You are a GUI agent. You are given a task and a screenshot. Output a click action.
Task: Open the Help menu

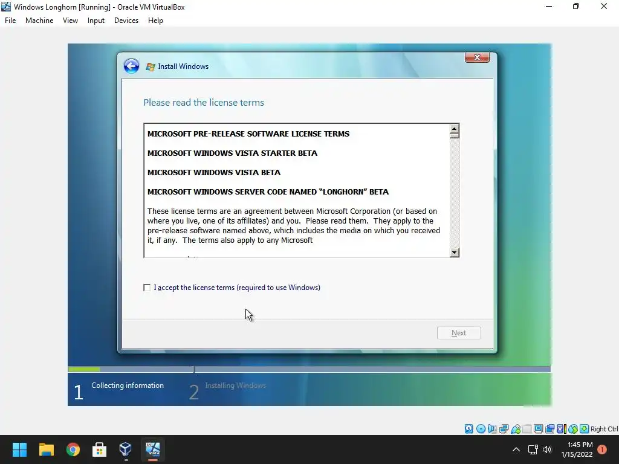tap(155, 21)
